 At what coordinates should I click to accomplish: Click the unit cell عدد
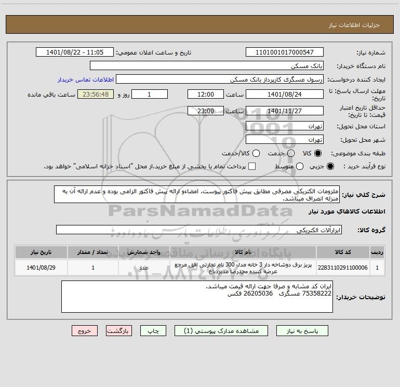click(x=144, y=268)
